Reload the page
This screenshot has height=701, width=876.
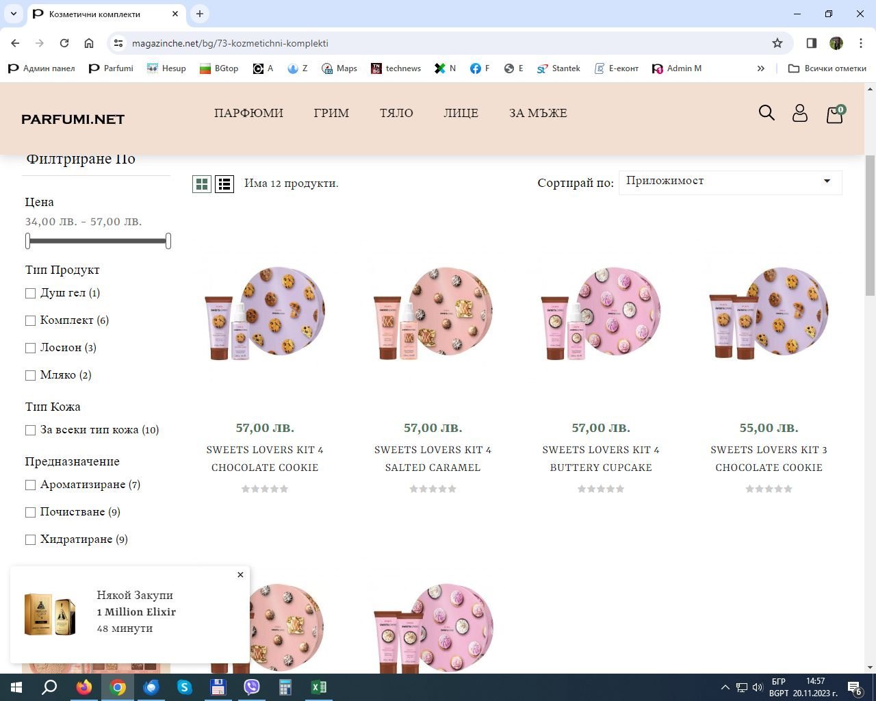(x=64, y=43)
